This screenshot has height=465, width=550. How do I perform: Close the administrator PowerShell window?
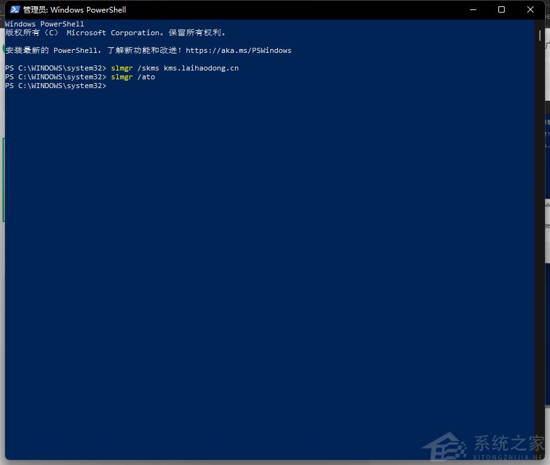(530, 9)
